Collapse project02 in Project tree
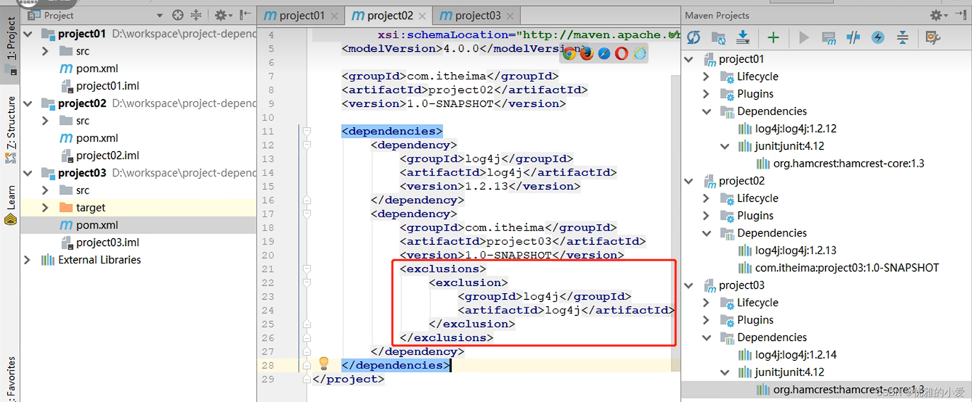Viewport: 972px width, 402px height. tap(28, 104)
